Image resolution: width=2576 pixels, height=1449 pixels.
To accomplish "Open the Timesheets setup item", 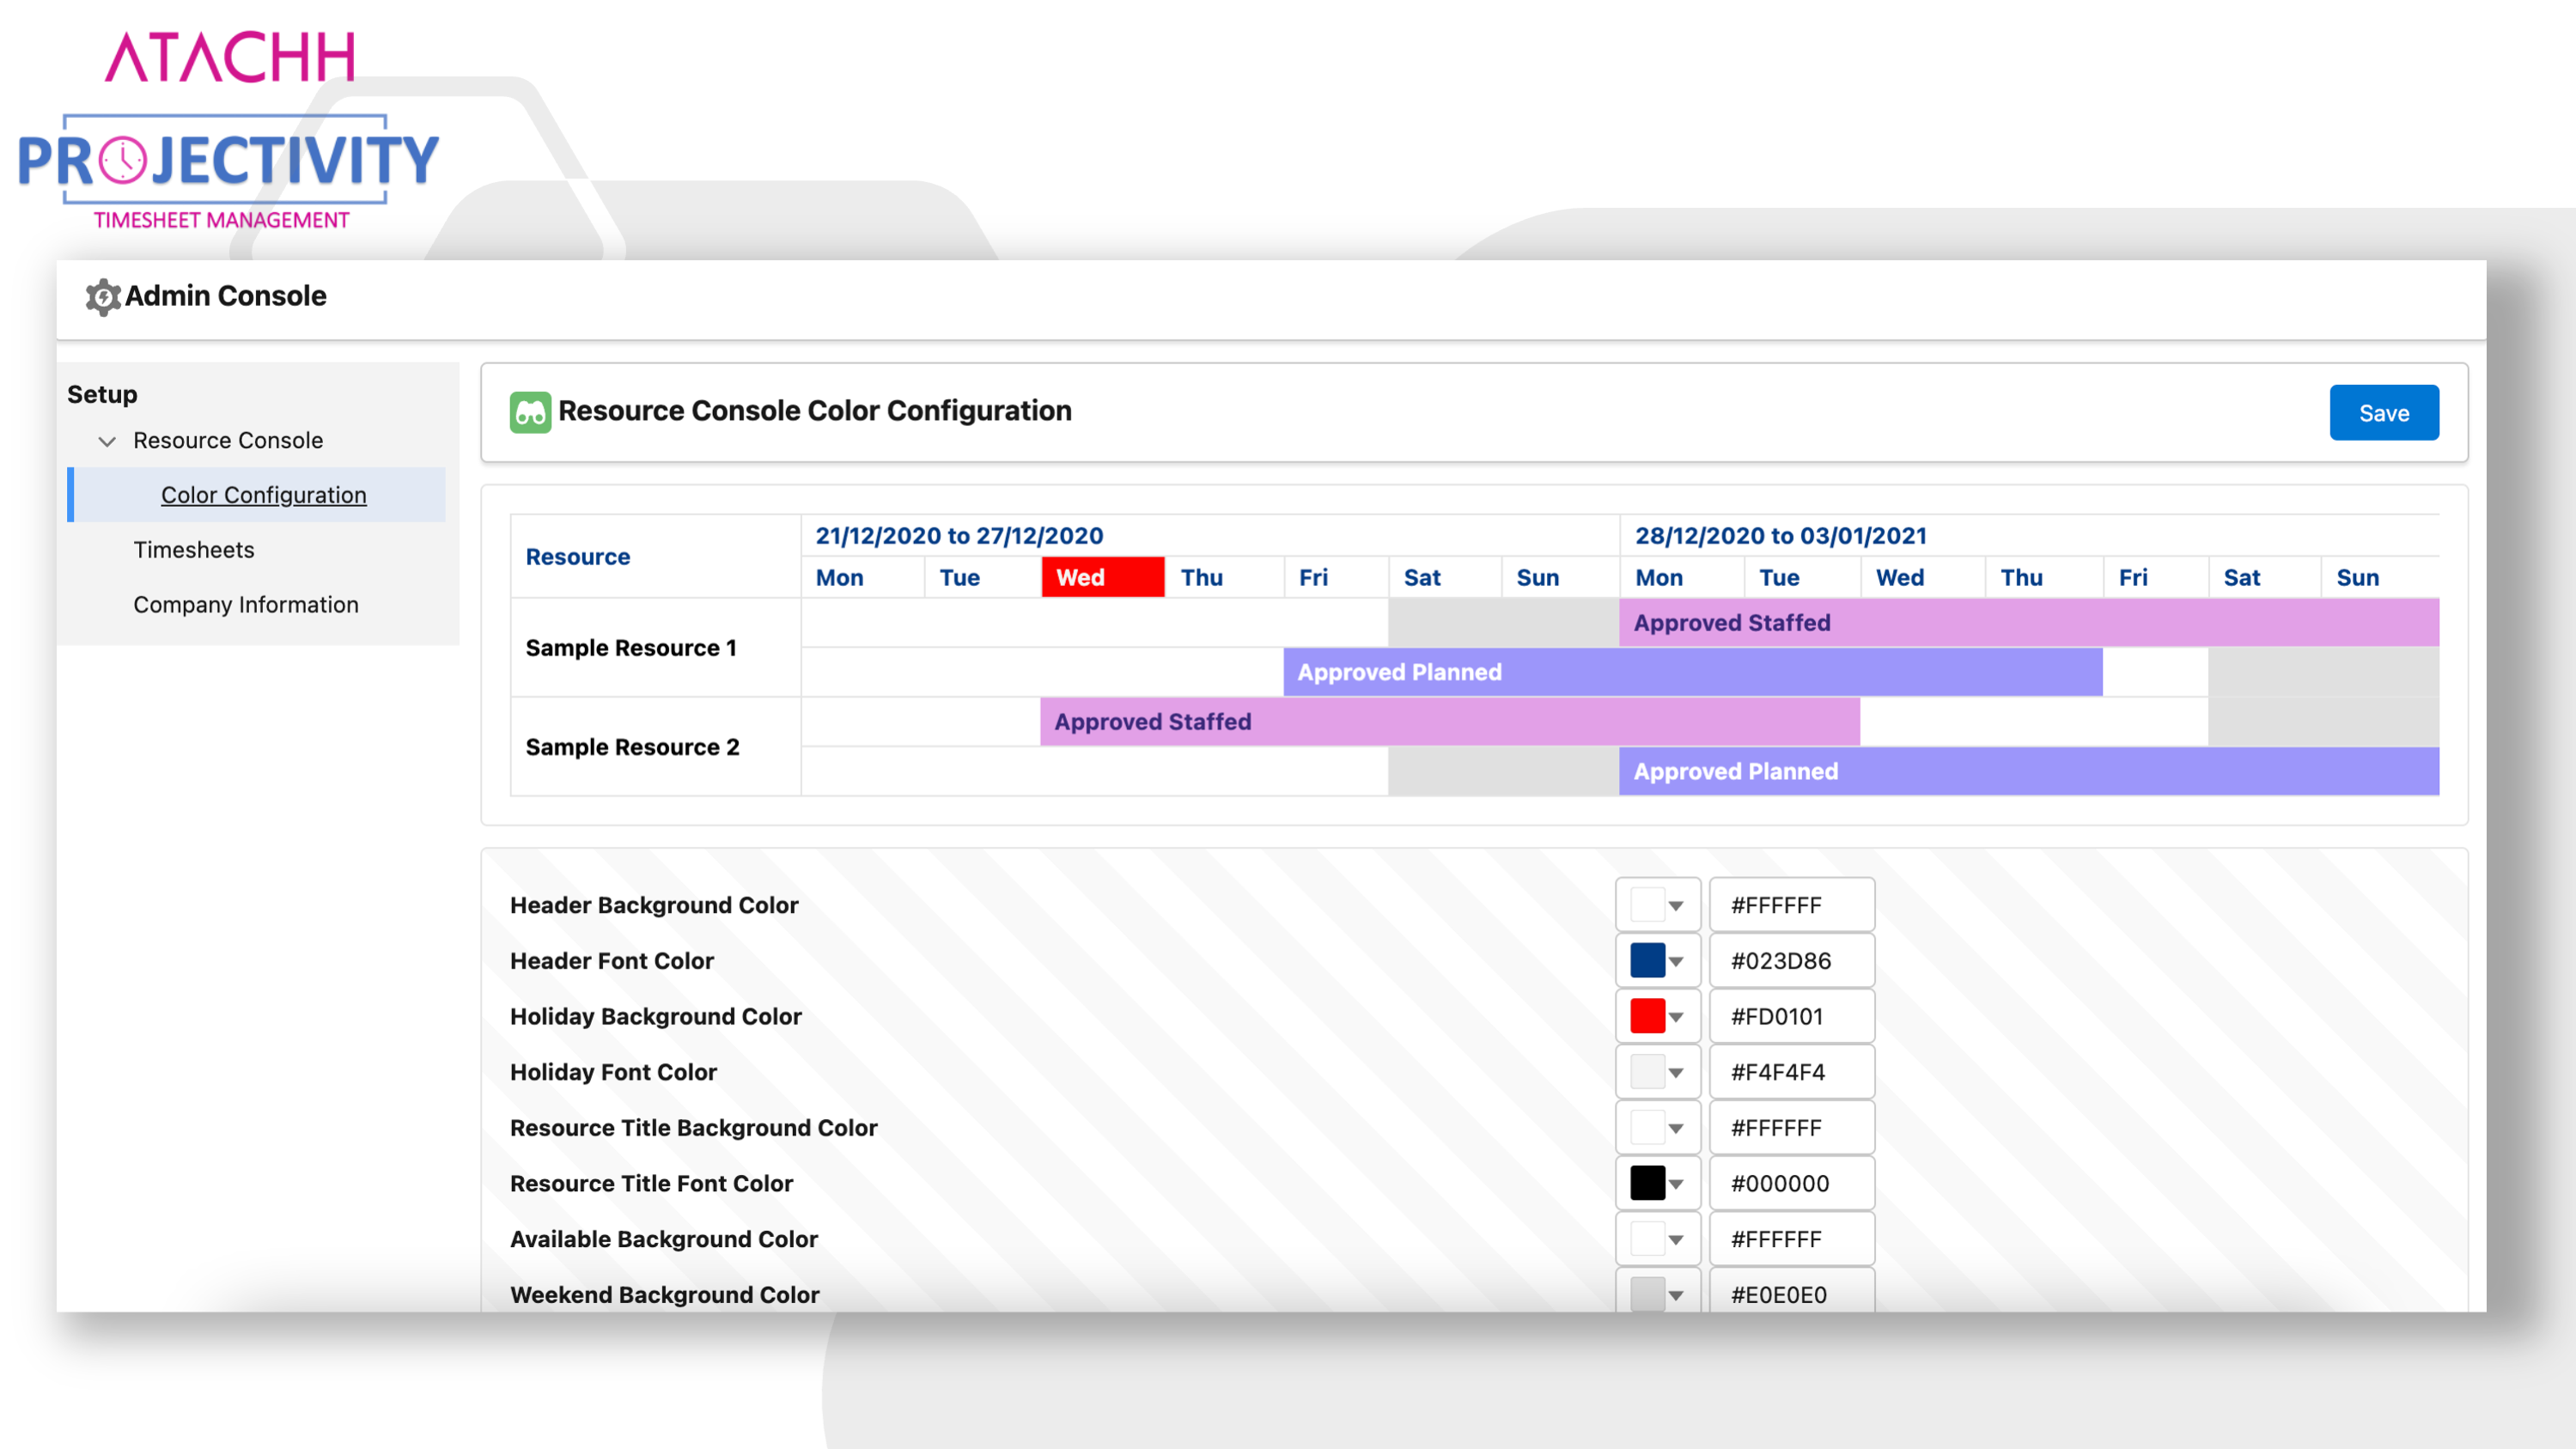I will pos(194,550).
